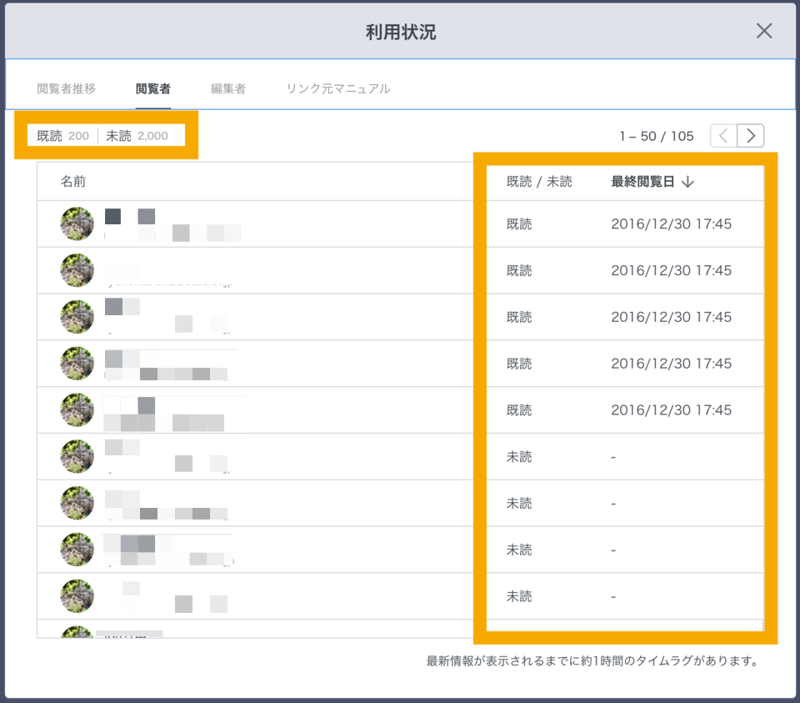Click the sort arrow beside 最終閲覧日

coord(687,182)
